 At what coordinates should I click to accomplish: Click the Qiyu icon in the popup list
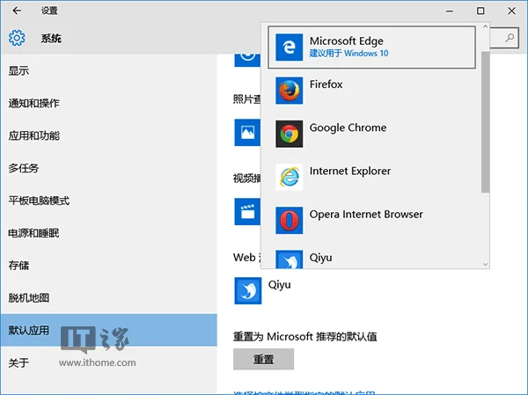pos(289,260)
